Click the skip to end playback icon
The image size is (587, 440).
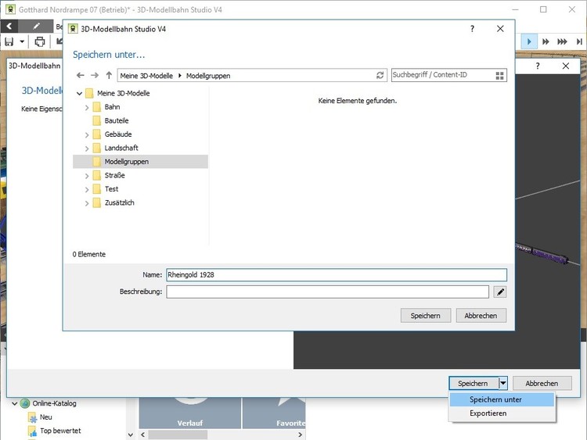579,41
